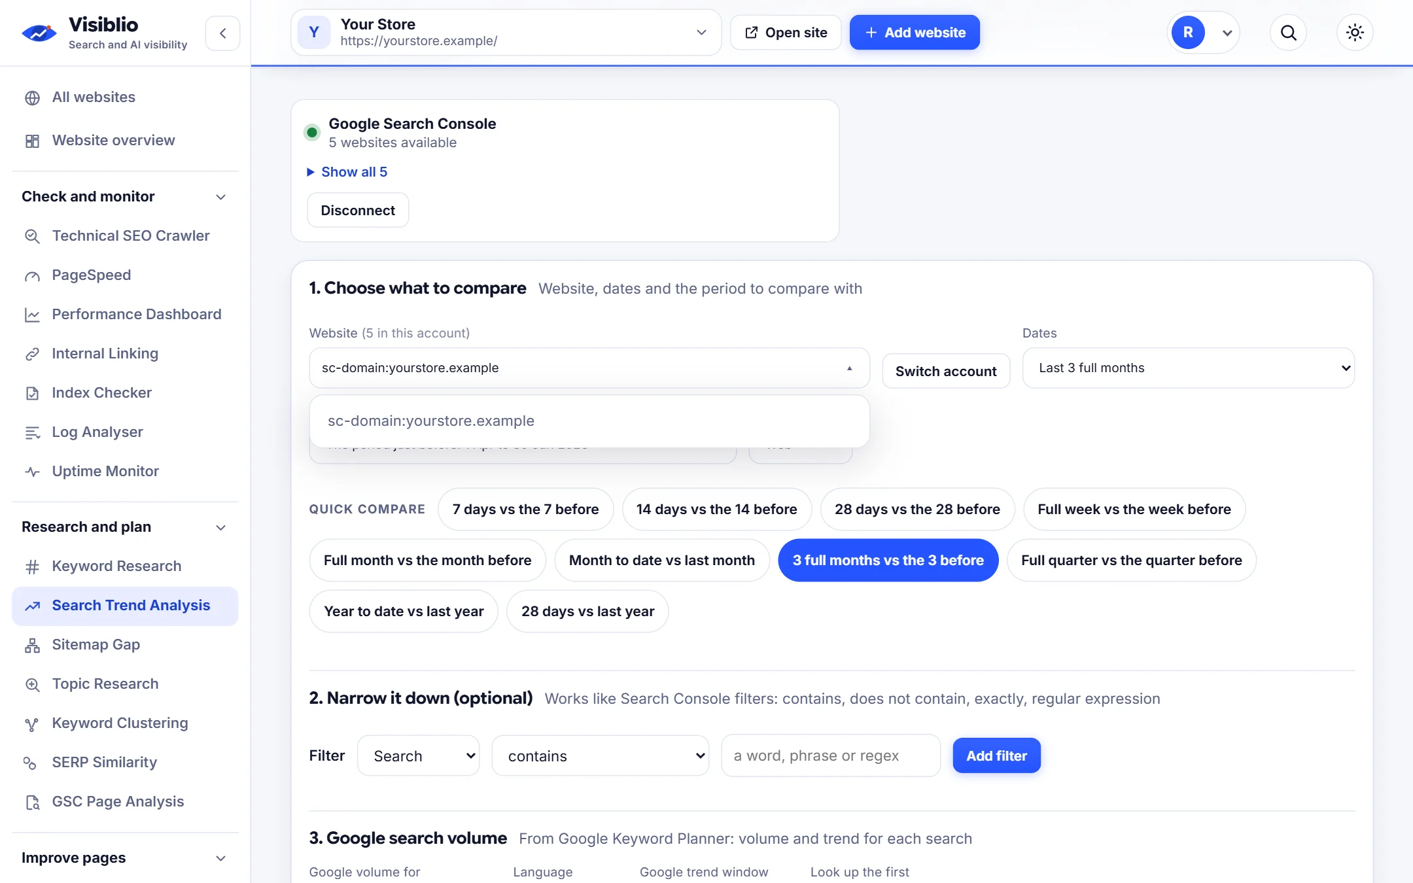Open the Your Store website selector
The image size is (1413, 883).
click(x=506, y=33)
